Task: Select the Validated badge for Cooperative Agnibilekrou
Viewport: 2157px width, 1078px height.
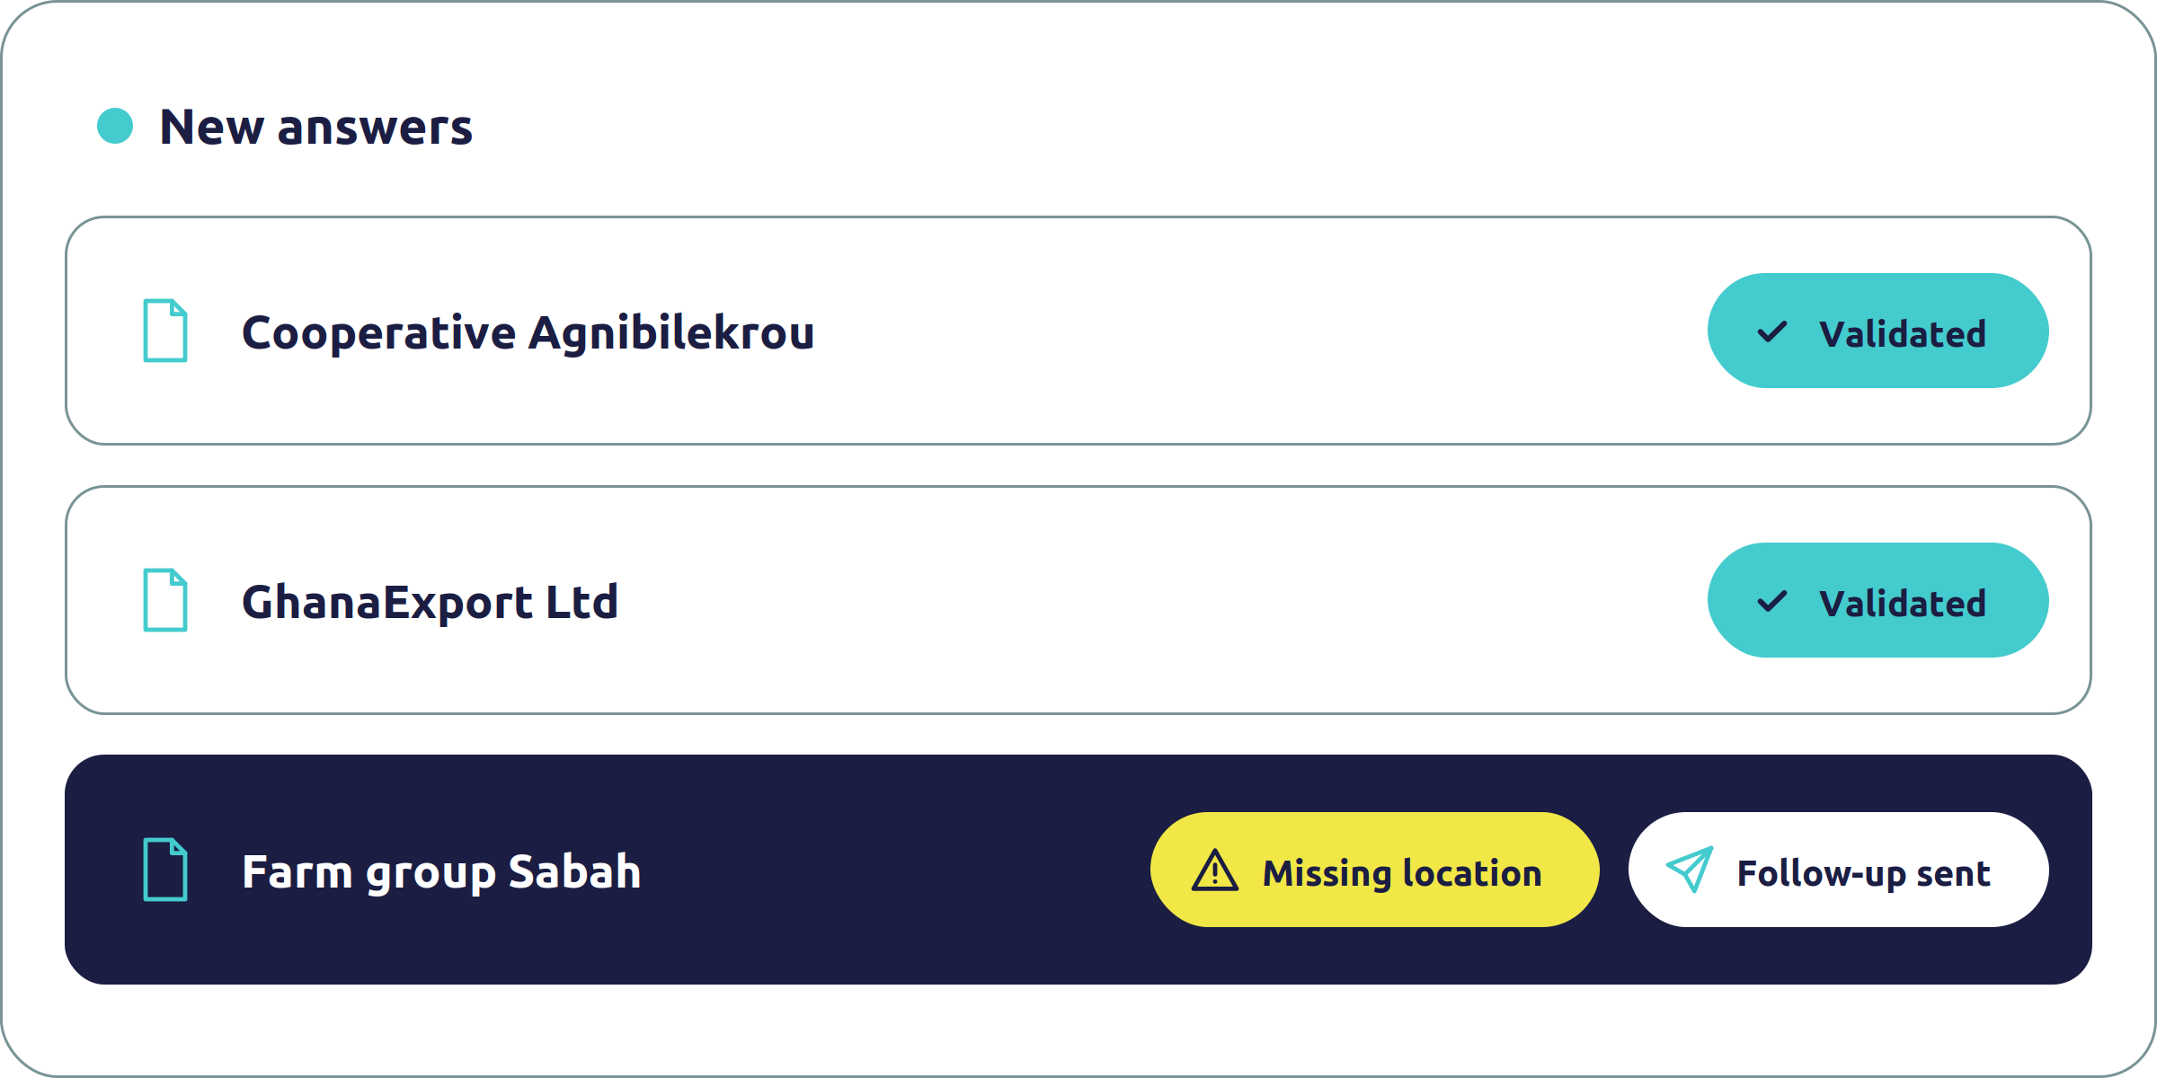Action: point(1878,331)
